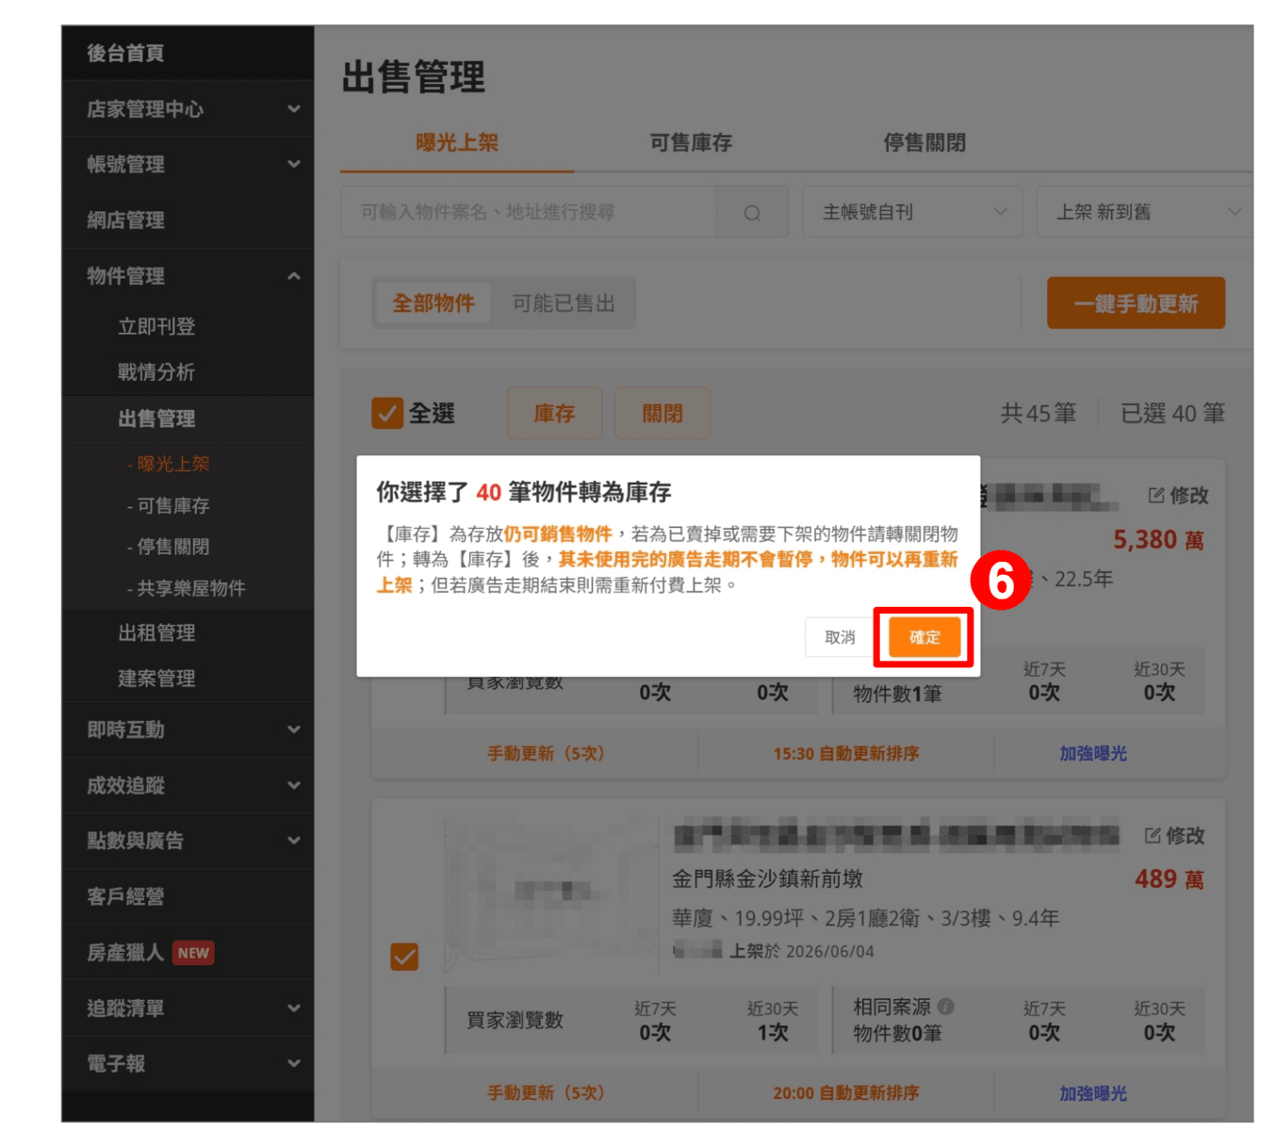The image size is (1276, 1131).
Task: Click the 庫存 batch button
Action: [554, 413]
